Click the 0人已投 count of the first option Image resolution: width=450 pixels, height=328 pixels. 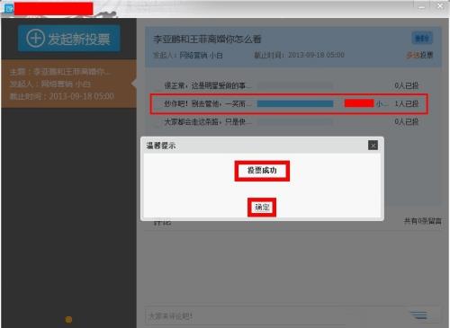tap(407, 85)
